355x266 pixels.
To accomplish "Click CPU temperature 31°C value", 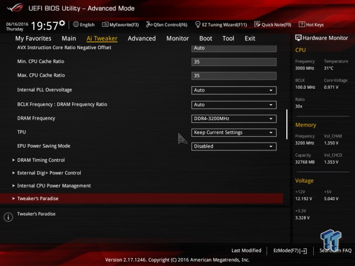I will tap(329, 68).
